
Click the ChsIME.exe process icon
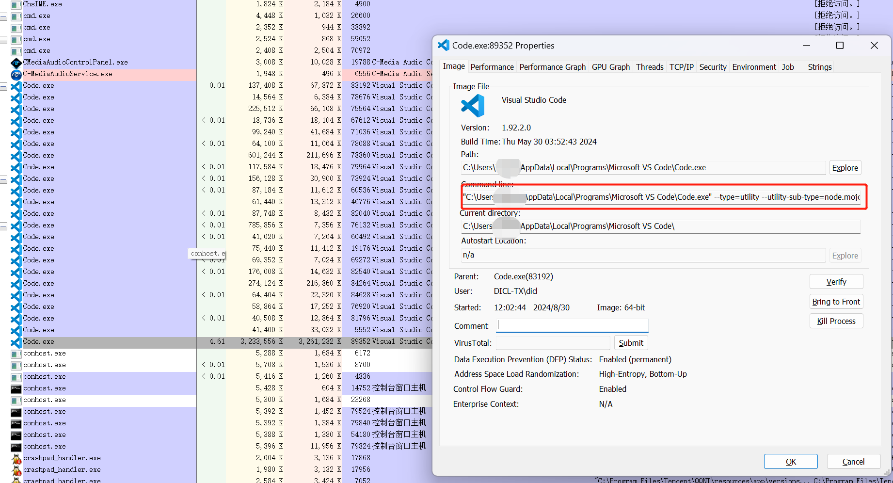point(16,4)
